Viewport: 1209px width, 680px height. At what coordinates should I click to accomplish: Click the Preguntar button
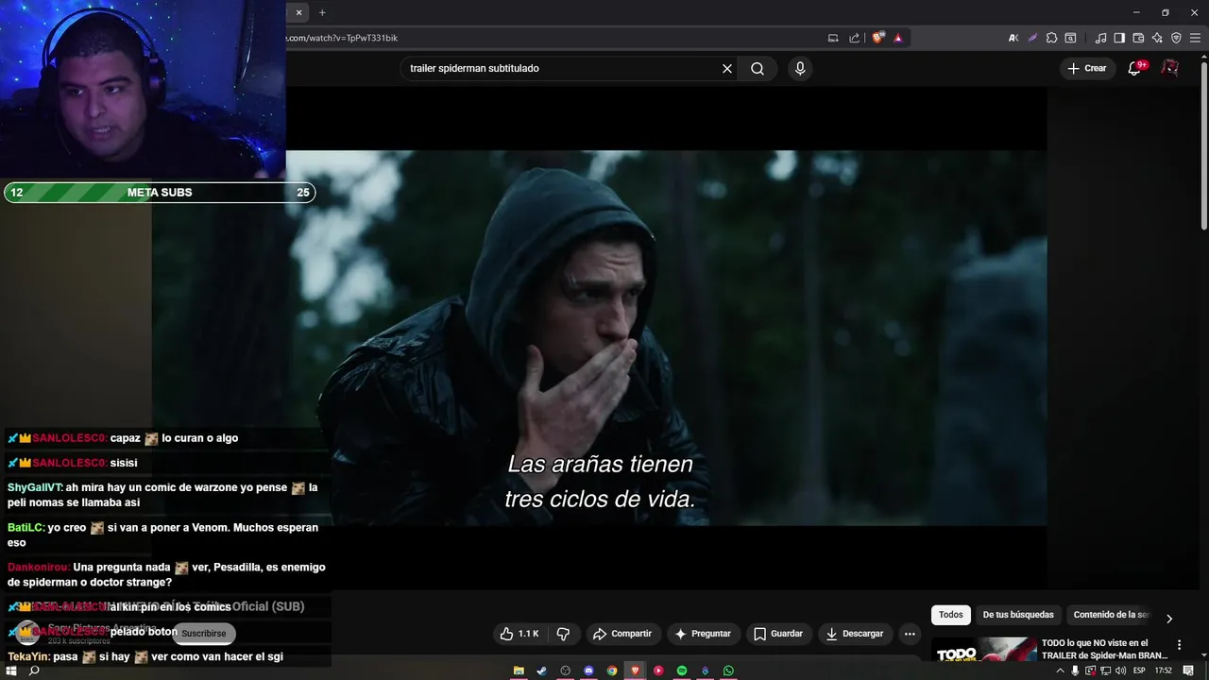[703, 634]
